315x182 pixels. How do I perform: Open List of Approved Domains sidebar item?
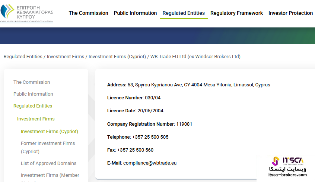coord(48,163)
